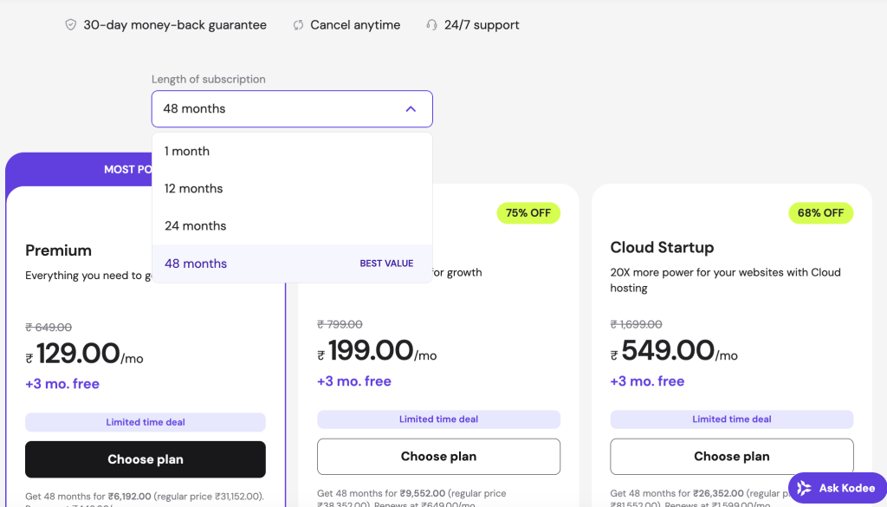Open the Length of subscription combo box
Image resolution: width=887 pixels, height=507 pixels.
click(x=291, y=109)
